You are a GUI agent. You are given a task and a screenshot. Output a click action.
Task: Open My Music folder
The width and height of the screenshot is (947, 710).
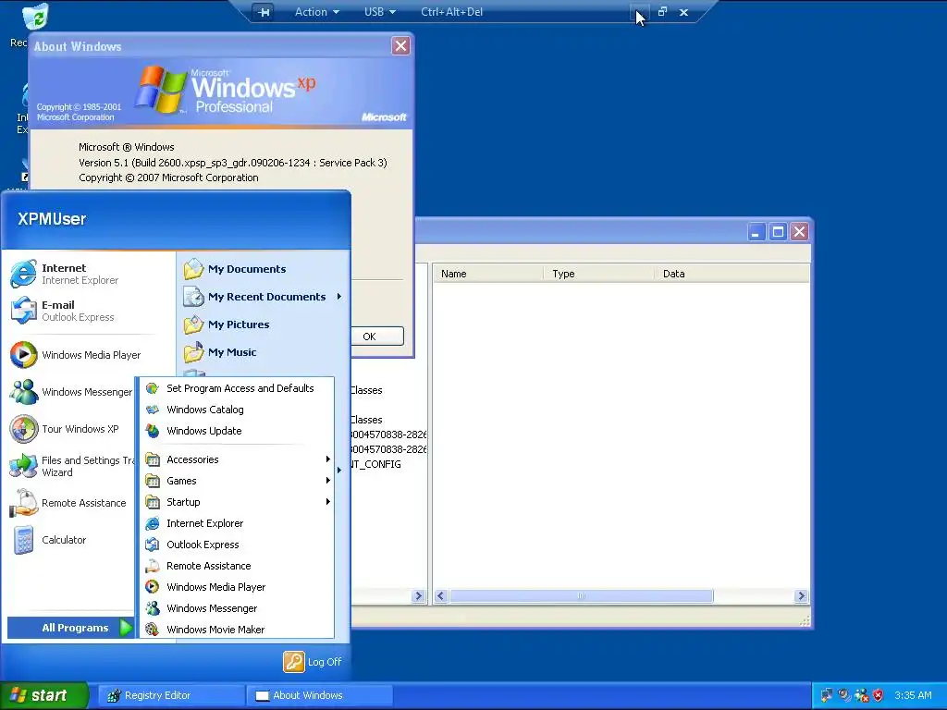click(x=220, y=352)
